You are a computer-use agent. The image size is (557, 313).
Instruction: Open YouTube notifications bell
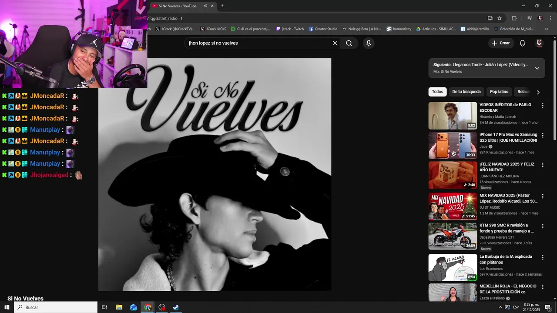coord(523,43)
